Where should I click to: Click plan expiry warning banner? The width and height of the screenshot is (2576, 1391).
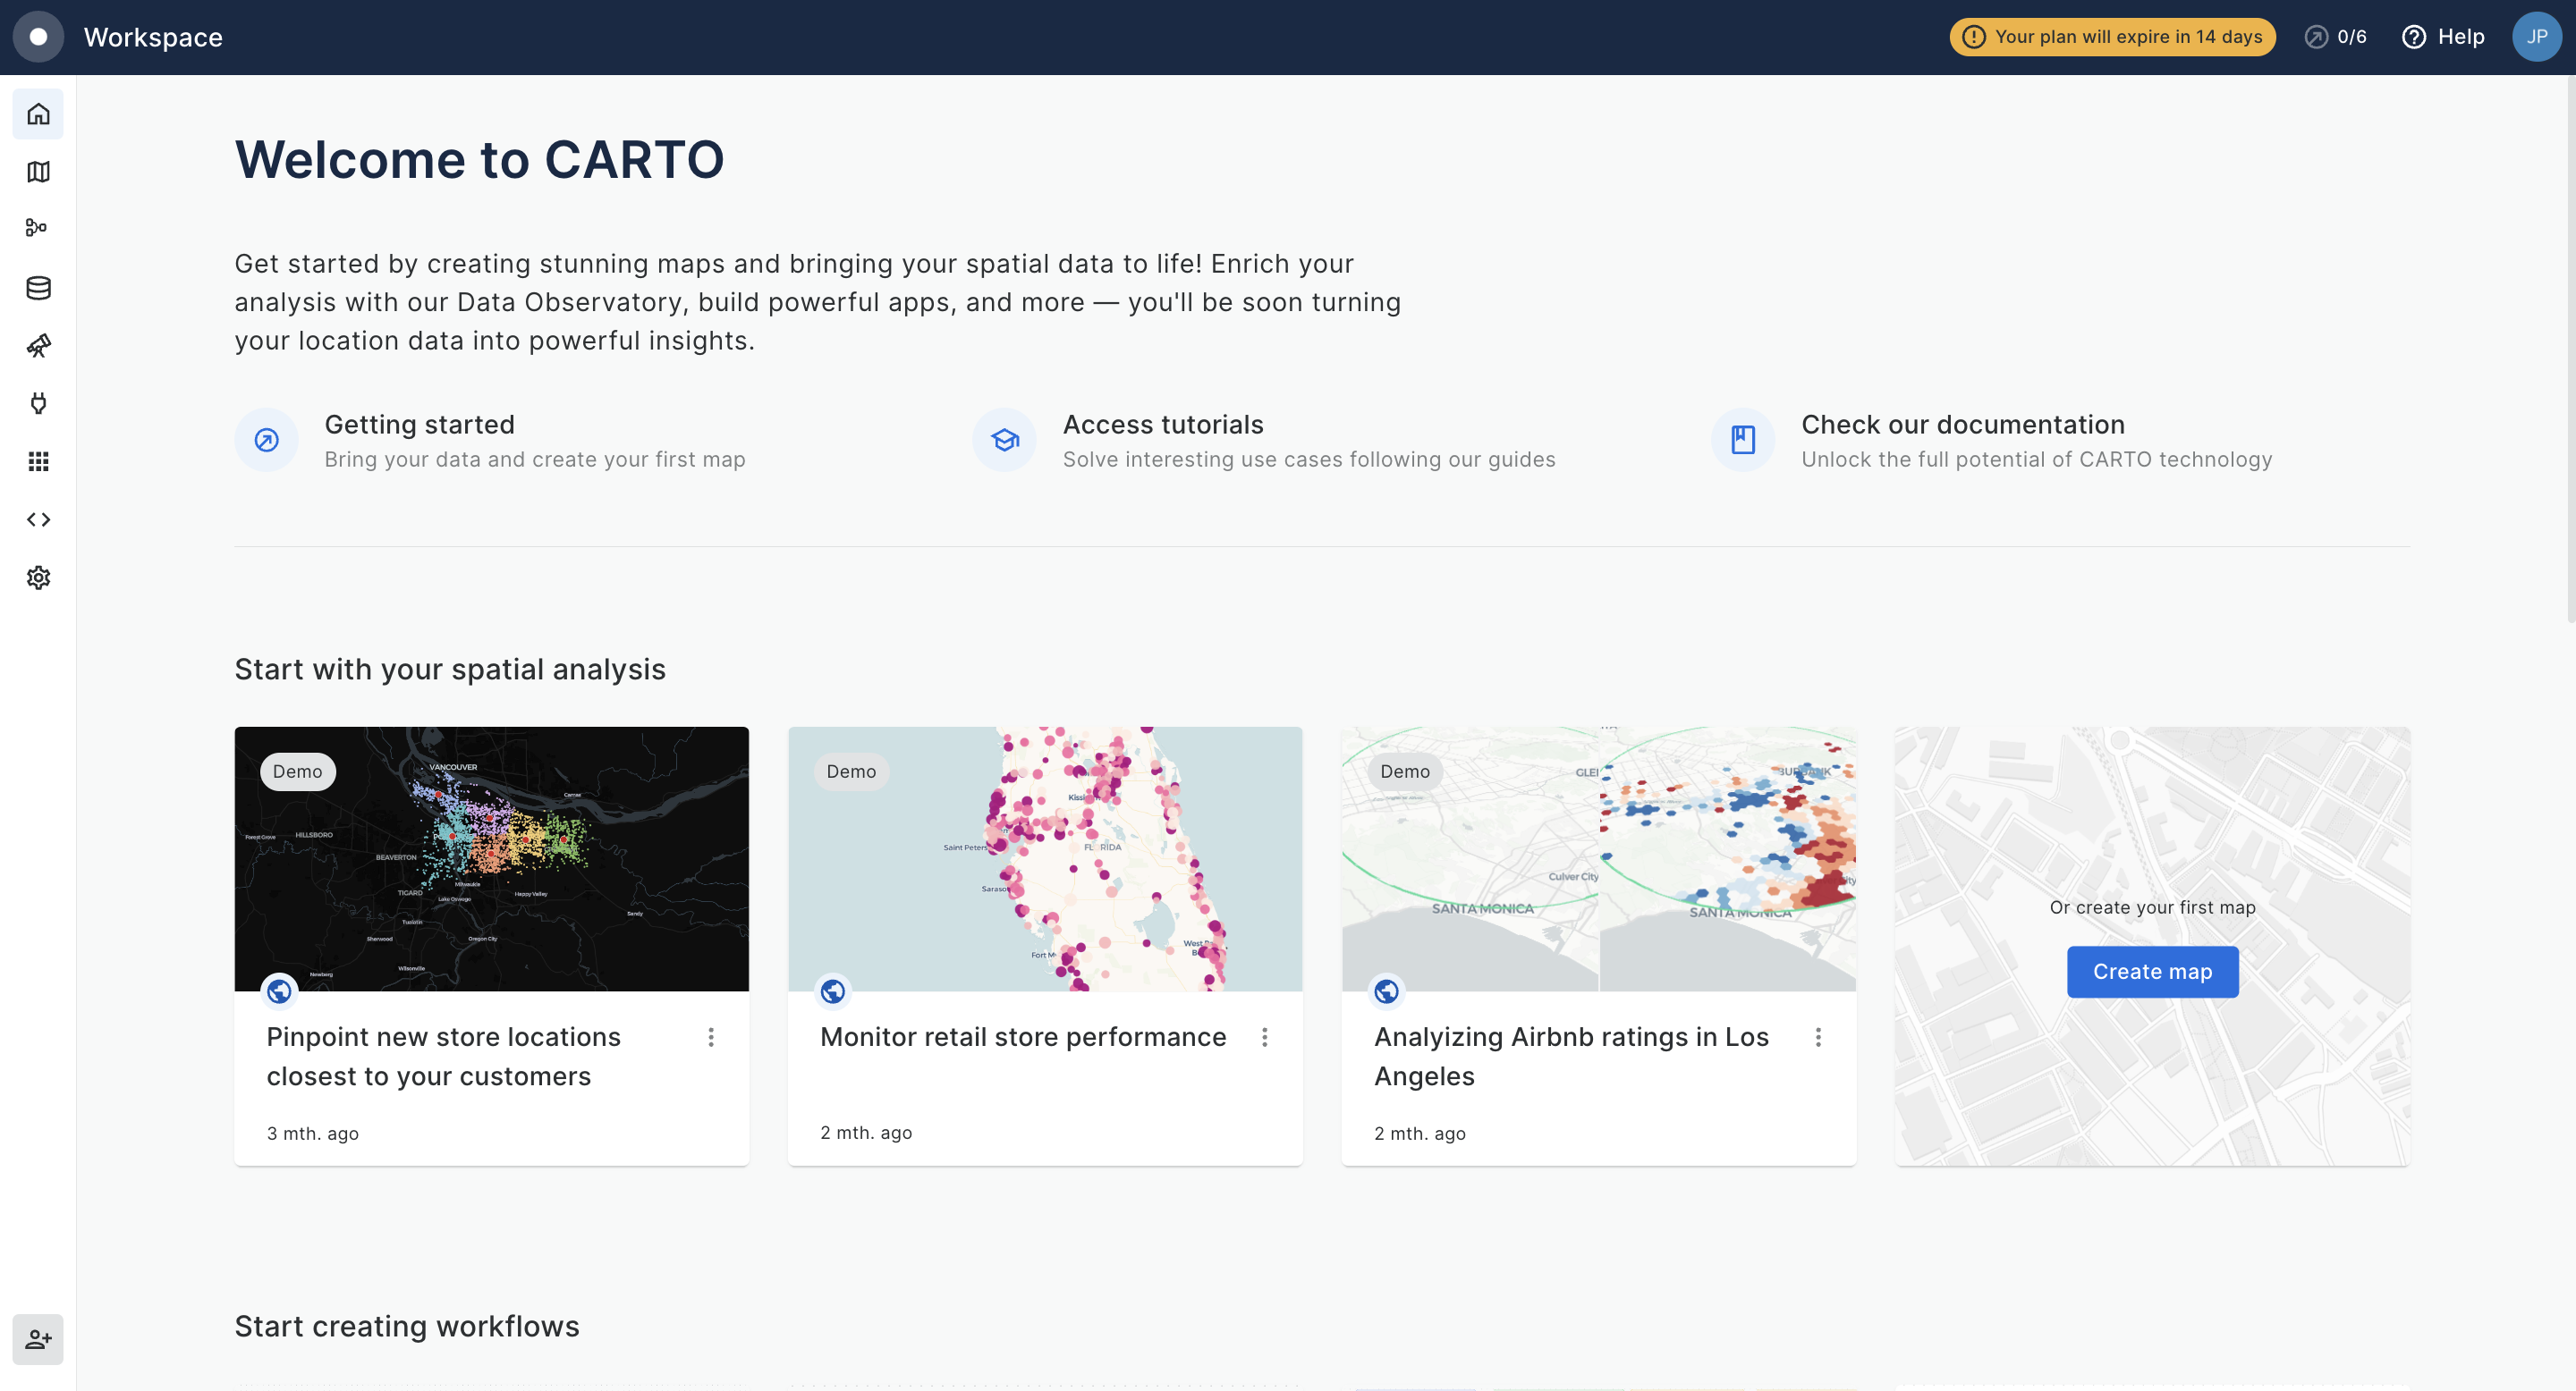[2112, 37]
